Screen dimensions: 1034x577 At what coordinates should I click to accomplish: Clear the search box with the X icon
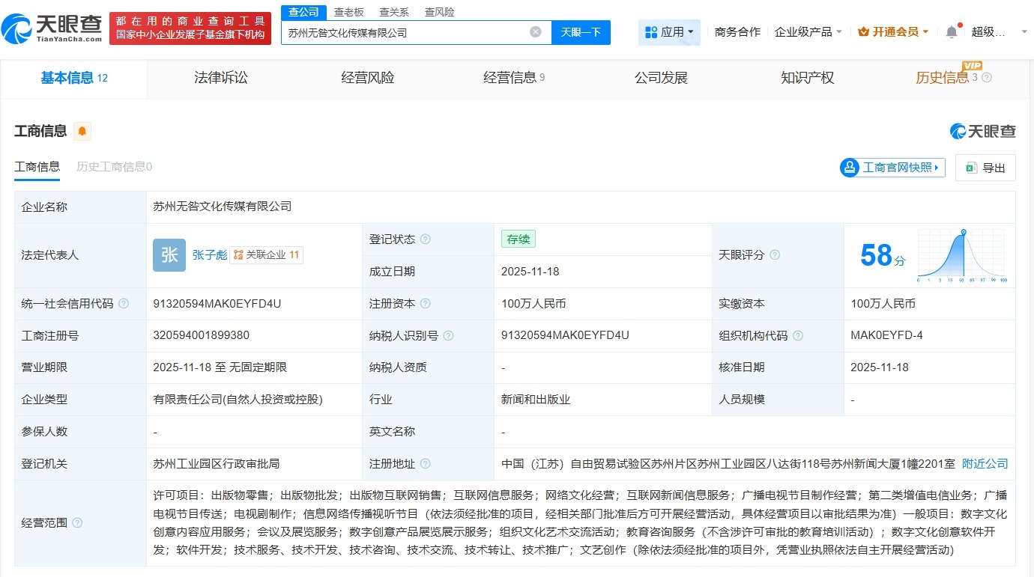pyautogui.click(x=535, y=31)
